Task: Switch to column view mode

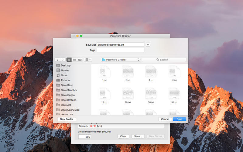Action: pyautogui.click(x=80, y=60)
